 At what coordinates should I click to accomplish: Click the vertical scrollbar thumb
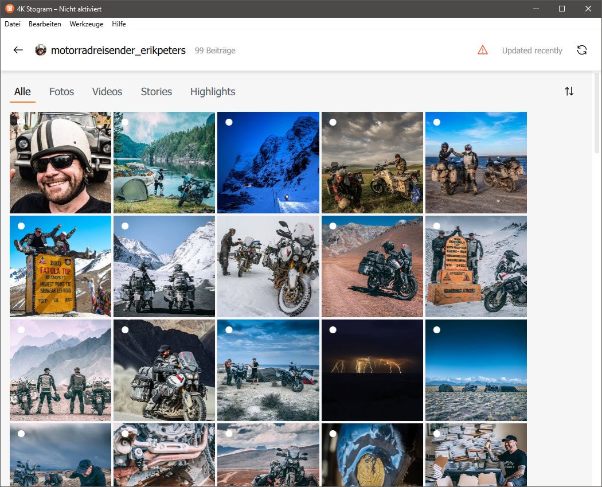597,114
